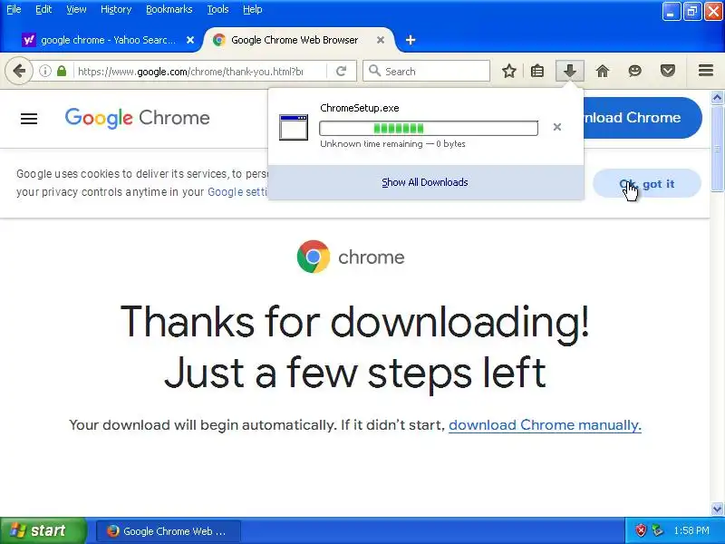Switch to the Yahoo Search tab
The image size is (725, 544).
point(107,40)
